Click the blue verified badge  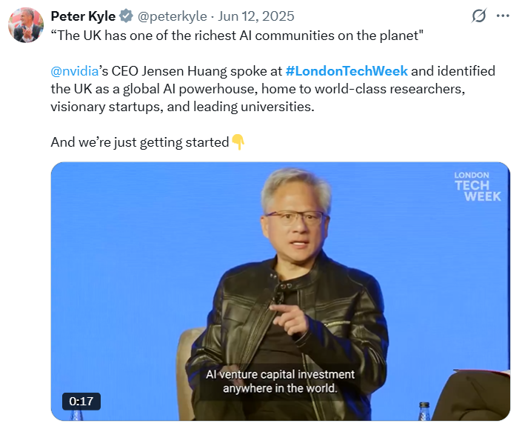pyautogui.click(x=127, y=16)
